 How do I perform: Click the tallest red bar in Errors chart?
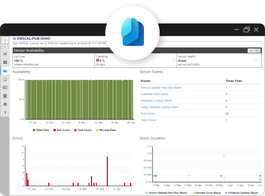point(107,171)
